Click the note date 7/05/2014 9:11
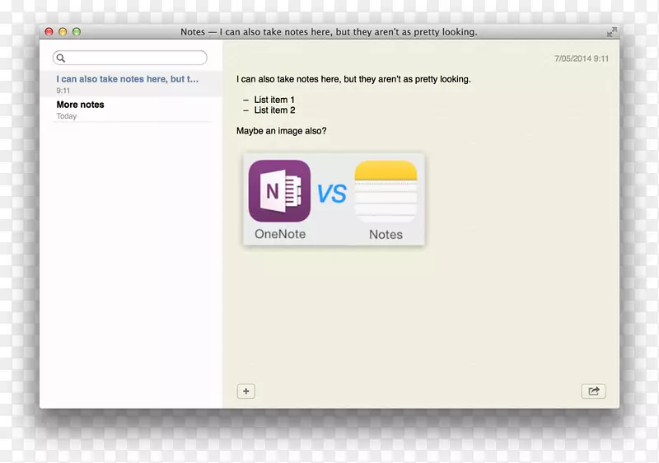The image size is (659, 463). click(582, 58)
